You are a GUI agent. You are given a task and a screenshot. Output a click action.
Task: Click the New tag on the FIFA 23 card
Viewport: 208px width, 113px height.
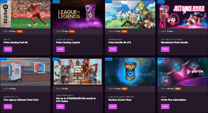tap(19, 31)
